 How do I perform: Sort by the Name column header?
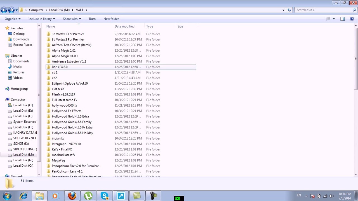(x=79, y=27)
